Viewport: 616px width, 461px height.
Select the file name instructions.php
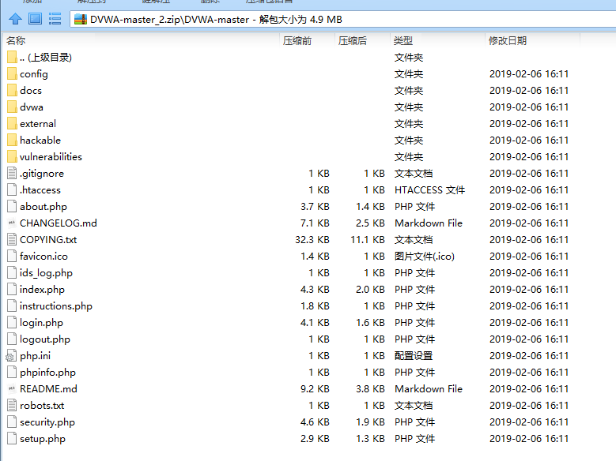[x=56, y=306]
